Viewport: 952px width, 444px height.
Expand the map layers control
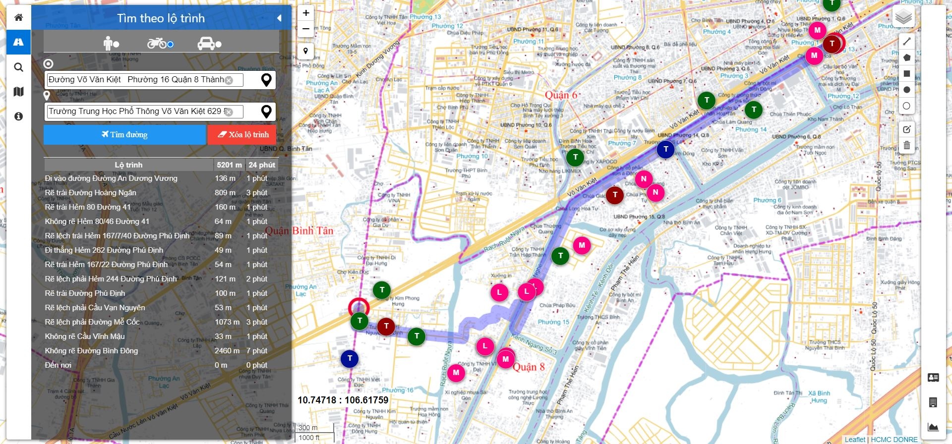[x=903, y=17]
